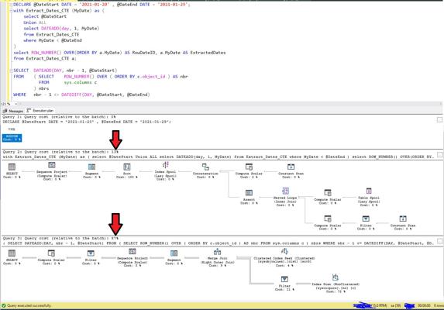Switch to the Messages tab
Screen dimensions: 444x310
tap(13, 111)
